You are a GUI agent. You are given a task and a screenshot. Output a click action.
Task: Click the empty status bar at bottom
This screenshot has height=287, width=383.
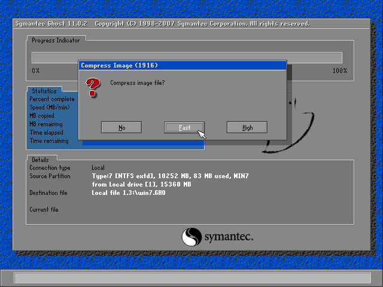click(191, 278)
